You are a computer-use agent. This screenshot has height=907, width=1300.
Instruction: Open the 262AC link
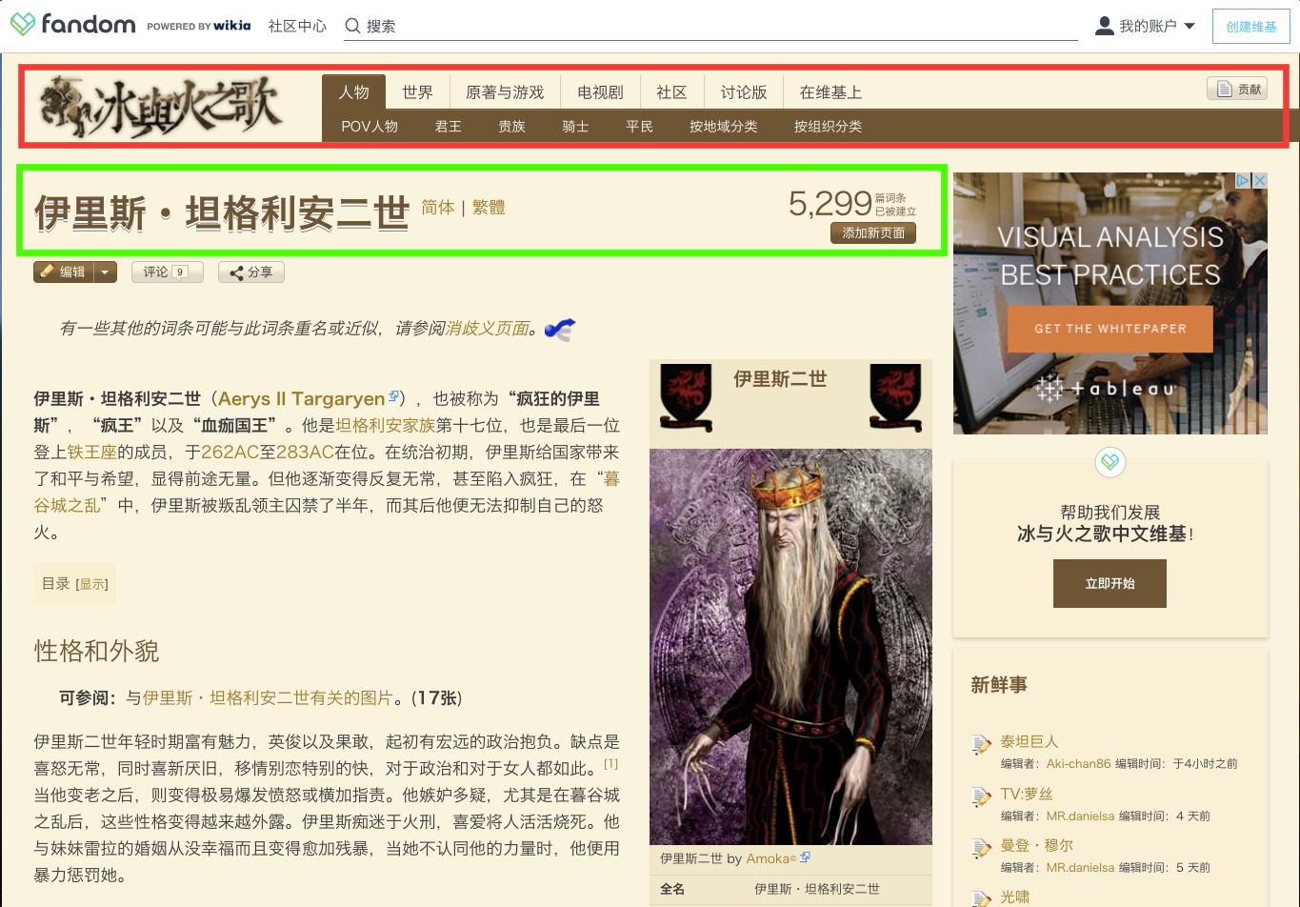pyautogui.click(x=230, y=453)
